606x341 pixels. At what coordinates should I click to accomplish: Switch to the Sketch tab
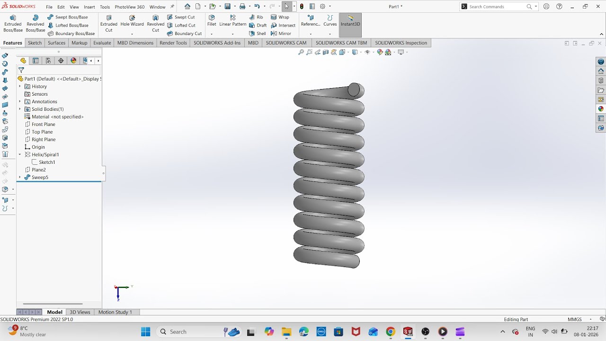point(35,43)
